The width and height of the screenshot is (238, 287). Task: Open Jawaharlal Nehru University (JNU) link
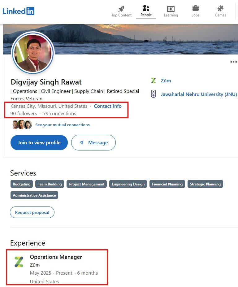199,94
